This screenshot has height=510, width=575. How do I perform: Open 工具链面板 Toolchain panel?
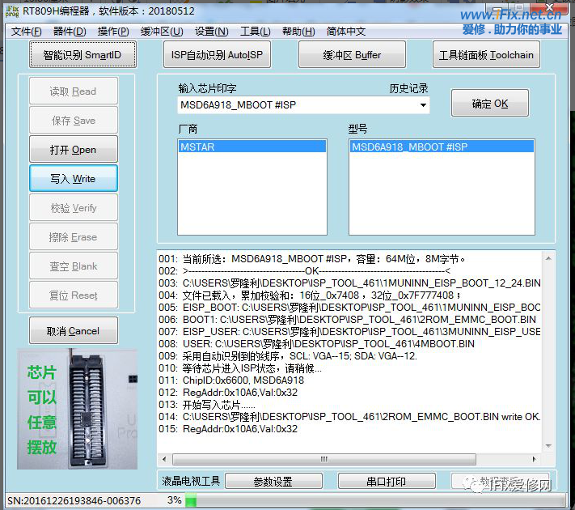click(486, 55)
